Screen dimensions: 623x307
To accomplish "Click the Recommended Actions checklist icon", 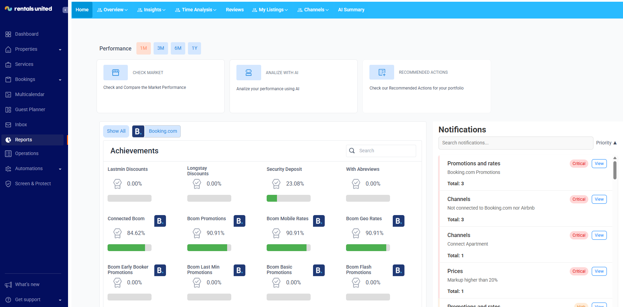I will 382,72.
